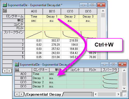Click sheet tab scroll right arrow in front window
The image size is (129, 99).
pos(21,94)
